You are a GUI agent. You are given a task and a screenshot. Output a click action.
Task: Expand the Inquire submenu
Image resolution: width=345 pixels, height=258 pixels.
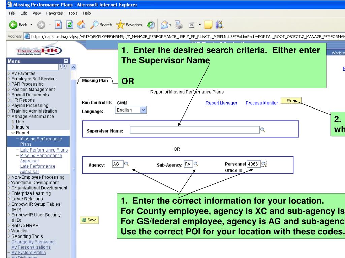pyautogui.click(x=22, y=127)
